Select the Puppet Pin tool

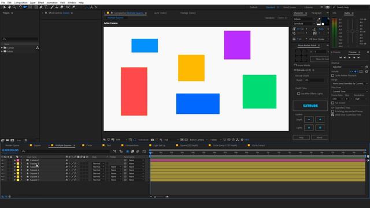73,7
